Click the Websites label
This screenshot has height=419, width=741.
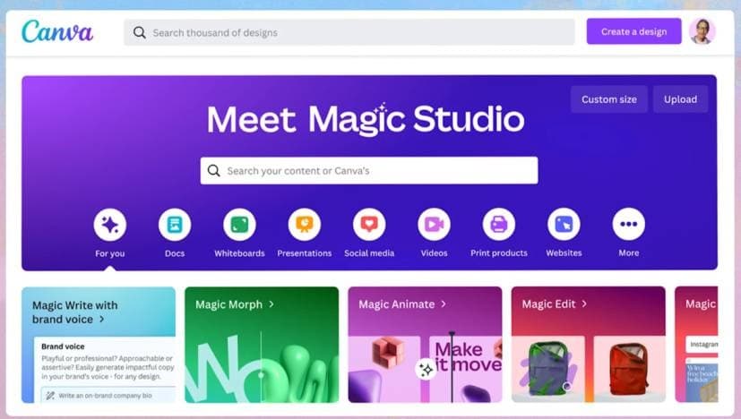coord(564,253)
